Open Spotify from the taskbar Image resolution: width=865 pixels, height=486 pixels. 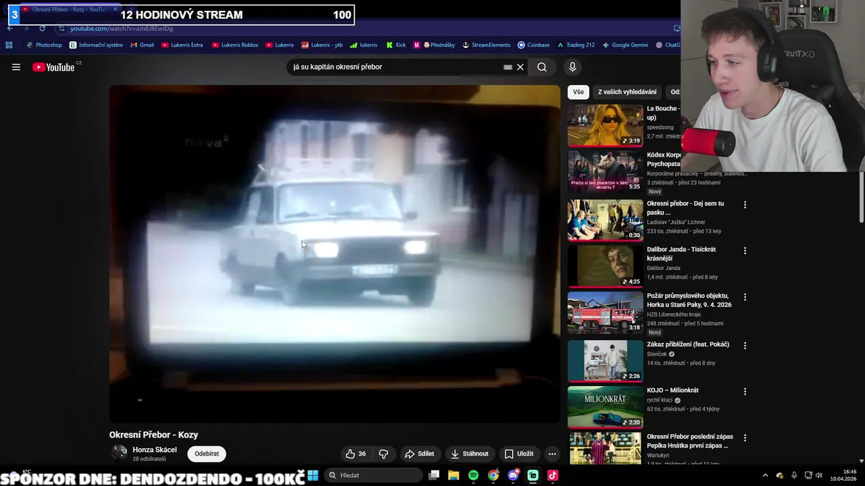click(x=473, y=475)
